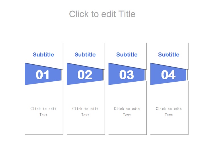The image size is (205, 153).
Task: Edit the text placeholder under banner 03
Action: pos(127,112)
